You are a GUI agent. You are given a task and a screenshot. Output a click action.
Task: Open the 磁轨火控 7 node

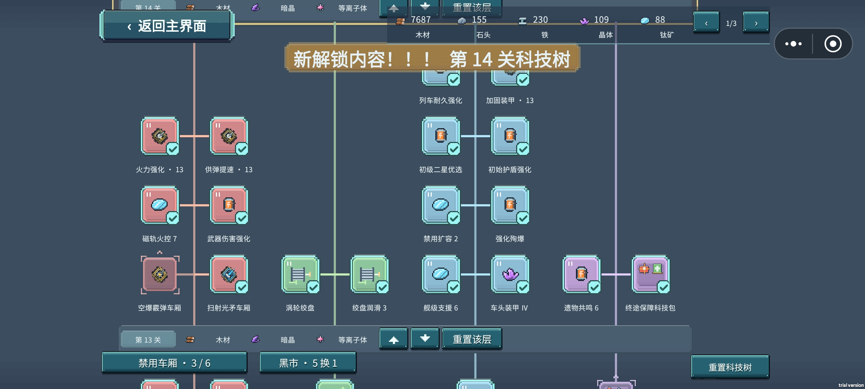point(160,205)
